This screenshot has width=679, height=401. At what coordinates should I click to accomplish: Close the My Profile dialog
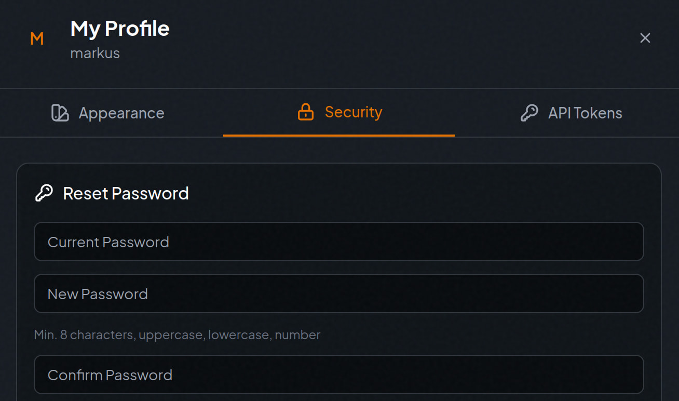pos(645,38)
